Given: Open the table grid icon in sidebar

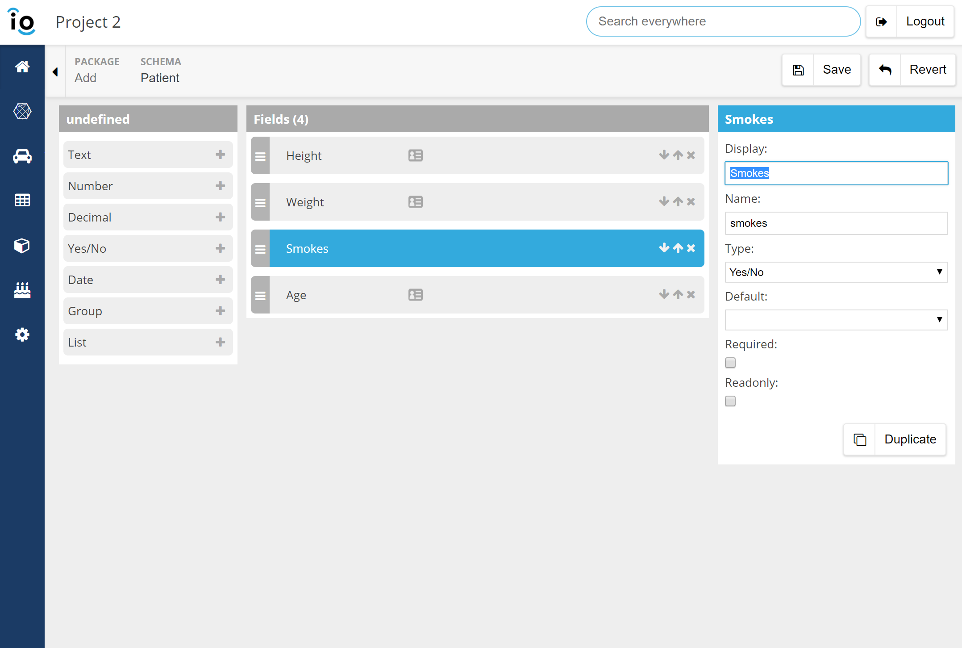Looking at the screenshot, I should [x=22, y=200].
